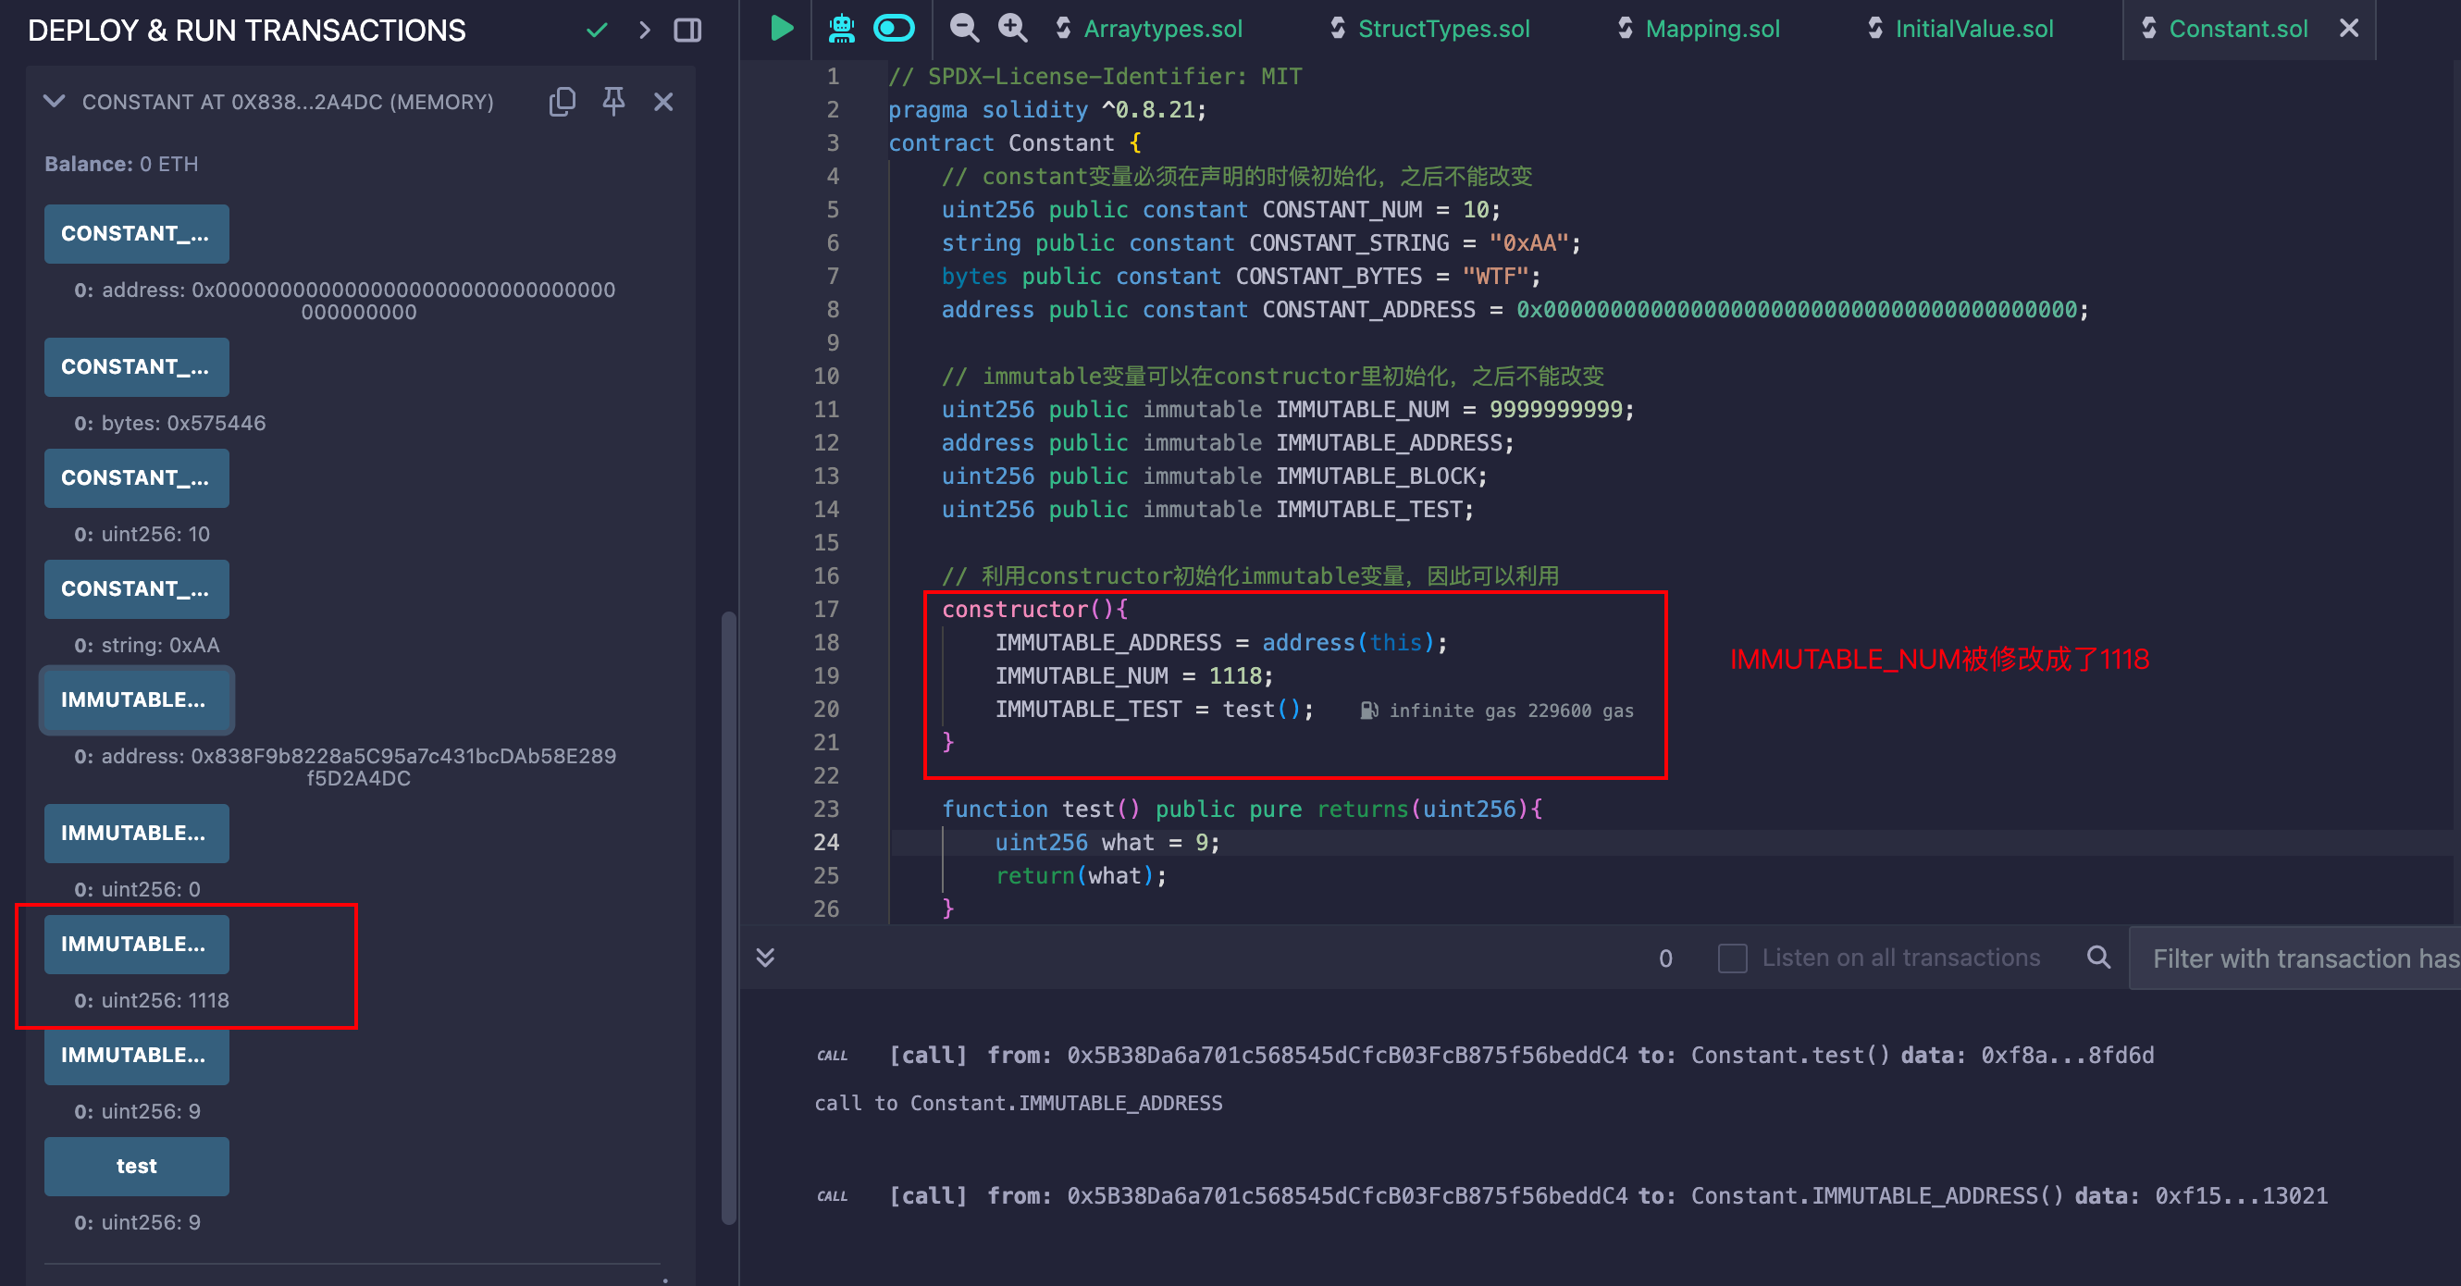This screenshot has width=2461, height=1286.
Task: Click line number 24 in gutter
Action: (x=826, y=843)
